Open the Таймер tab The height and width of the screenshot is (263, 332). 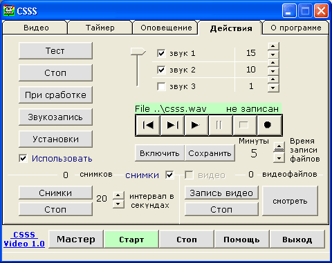tap(100, 28)
